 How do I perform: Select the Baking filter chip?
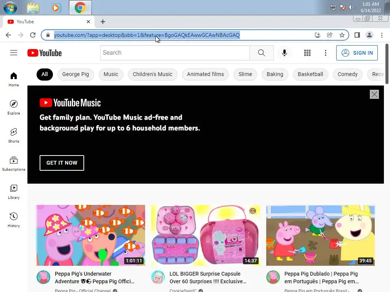[275, 74]
